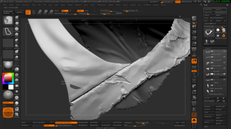Viewport: 231px width, 129px height.
Task: Collapse the Subtool panel header
Action: (x=208, y=48)
